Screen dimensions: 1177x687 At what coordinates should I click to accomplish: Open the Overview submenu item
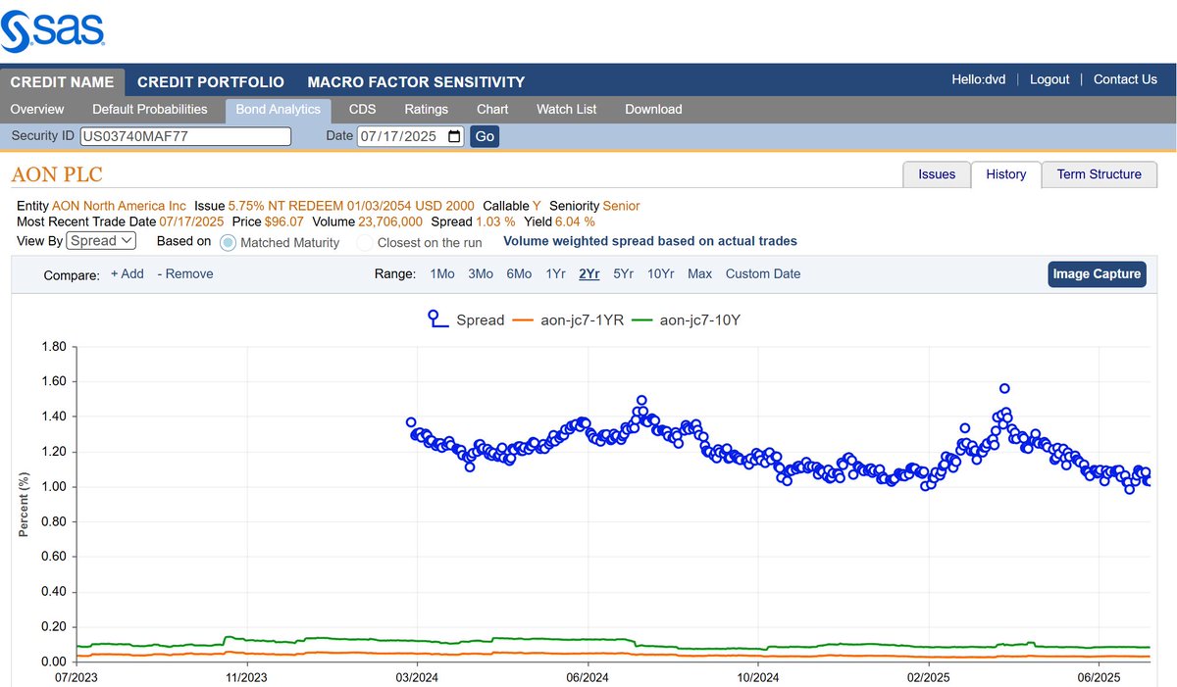(x=37, y=109)
